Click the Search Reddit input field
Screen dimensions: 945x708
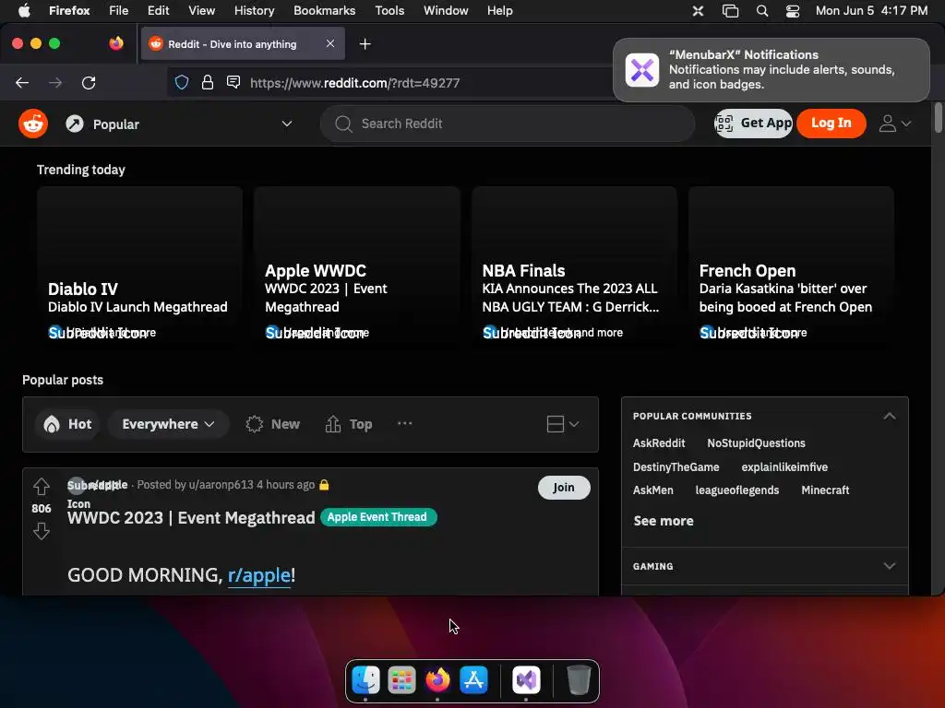point(508,124)
